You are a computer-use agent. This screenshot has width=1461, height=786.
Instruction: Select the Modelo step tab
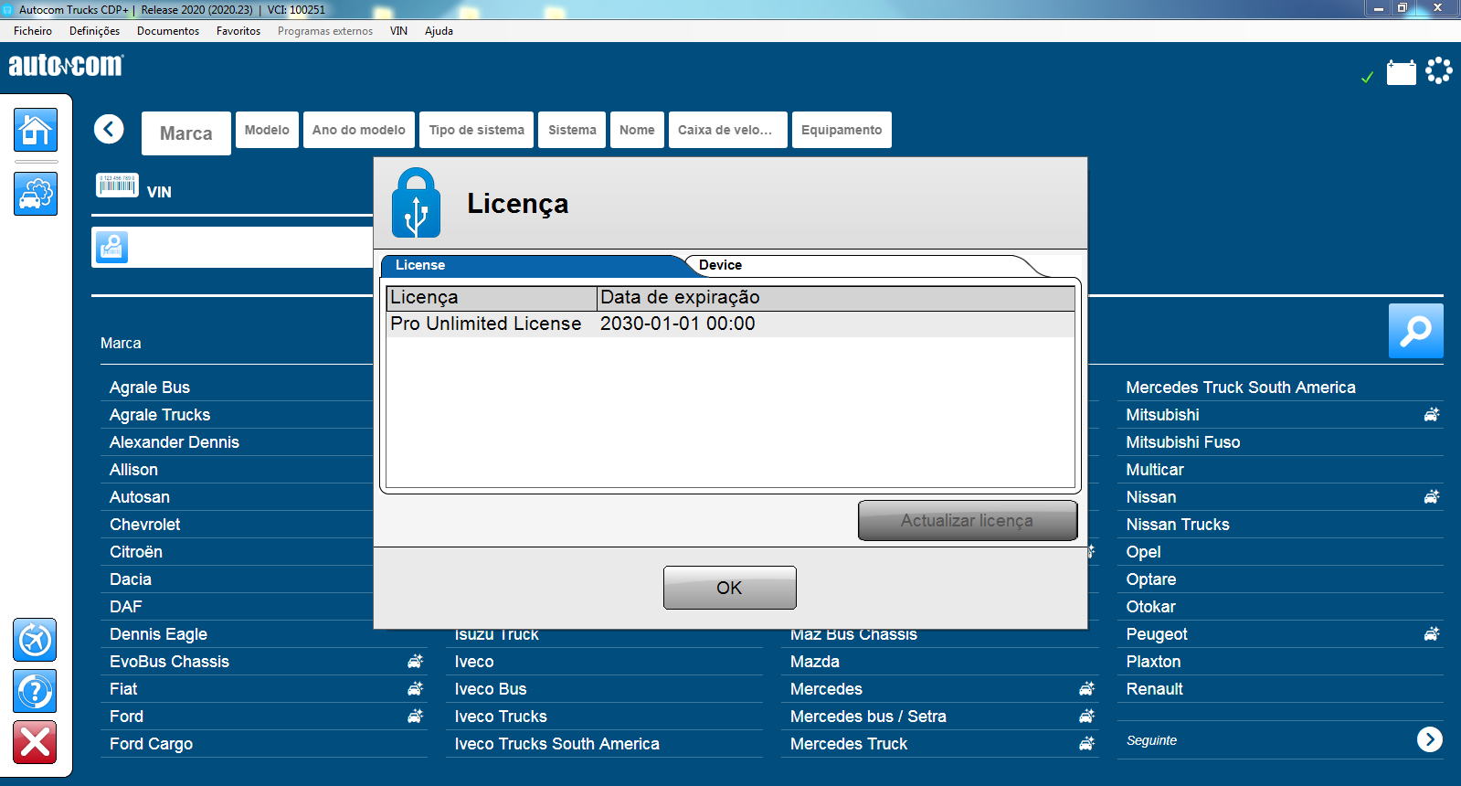tap(267, 130)
